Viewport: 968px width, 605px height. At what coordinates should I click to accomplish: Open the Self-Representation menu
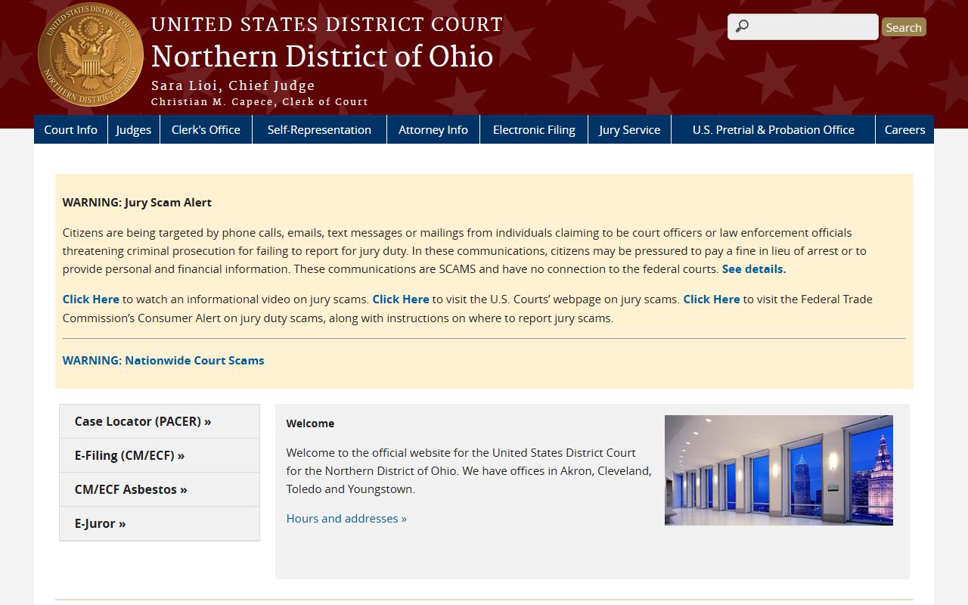click(x=319, y=129)
